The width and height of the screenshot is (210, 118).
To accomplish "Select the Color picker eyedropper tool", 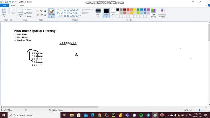I will coord(41,15).
